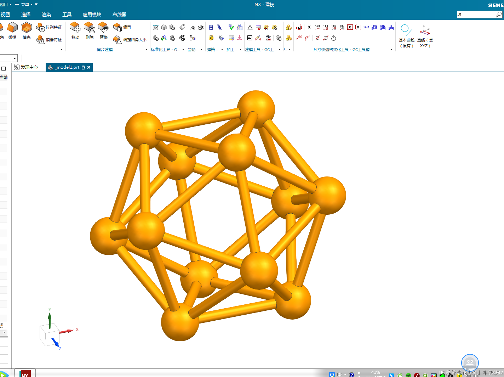Expand the 尺寸快速格式化工具 group dropdown

click(391, 50)
